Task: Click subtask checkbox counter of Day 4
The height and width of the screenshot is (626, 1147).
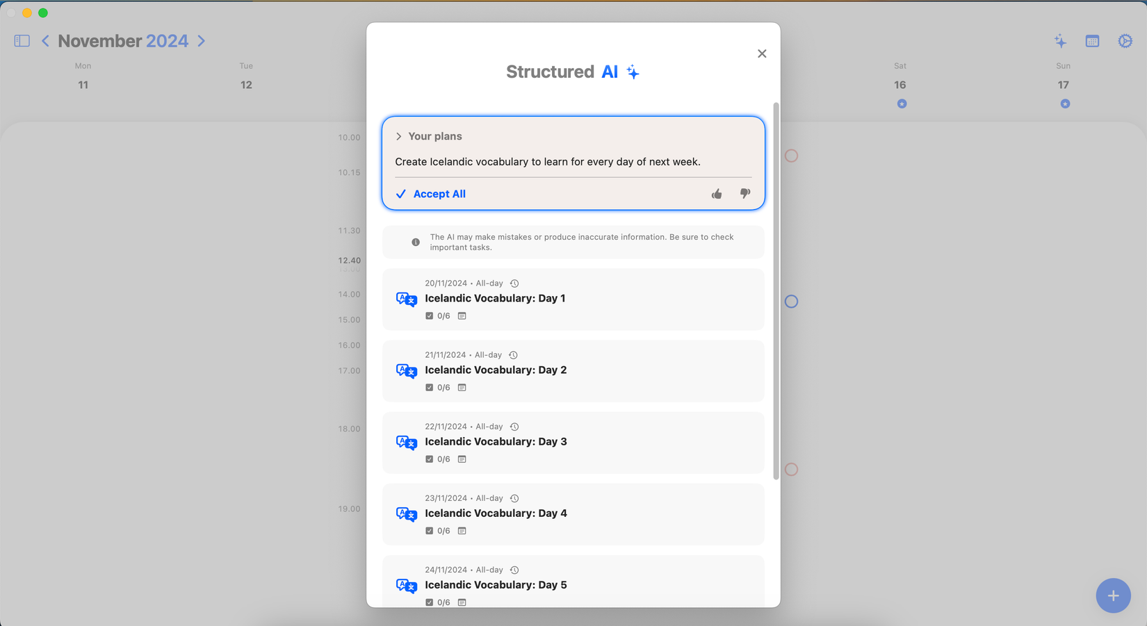Action: point(438,531)
